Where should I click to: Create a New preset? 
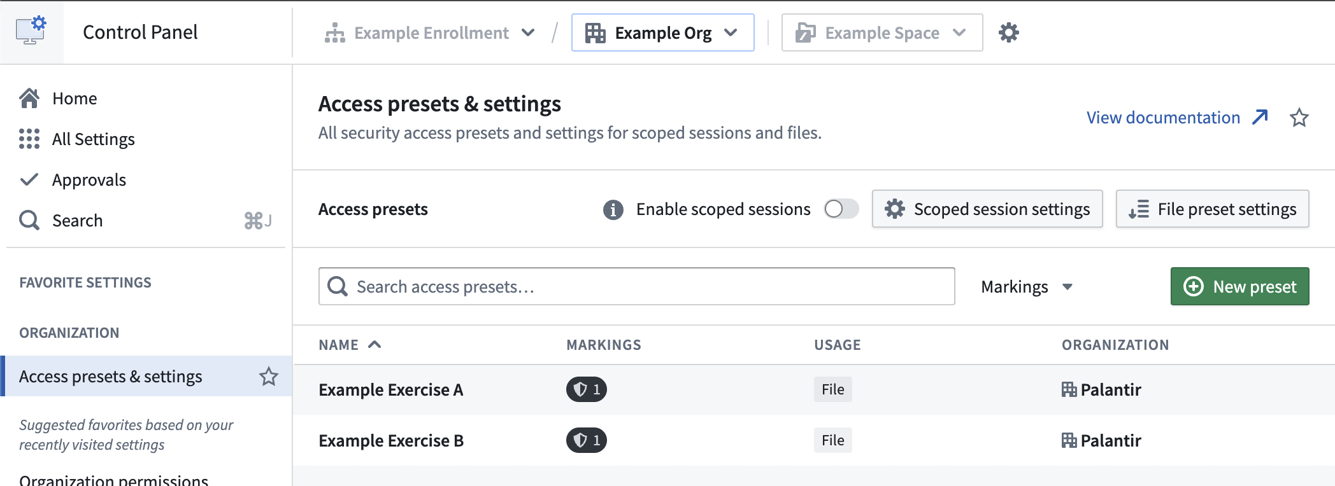pyautogui.click(x=1239, y=286)
